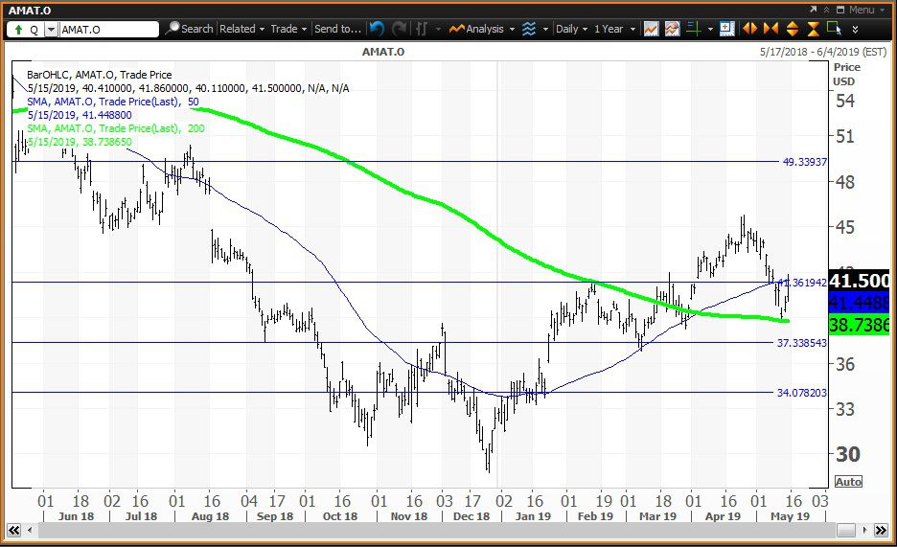Viewport: 897px width, 547px height.
Task: Open the quote type dropdown next to Q
Action: point(51,29)
